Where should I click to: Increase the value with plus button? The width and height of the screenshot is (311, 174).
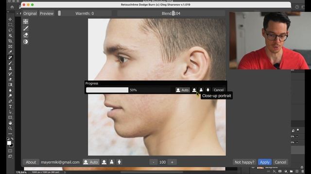172,162
